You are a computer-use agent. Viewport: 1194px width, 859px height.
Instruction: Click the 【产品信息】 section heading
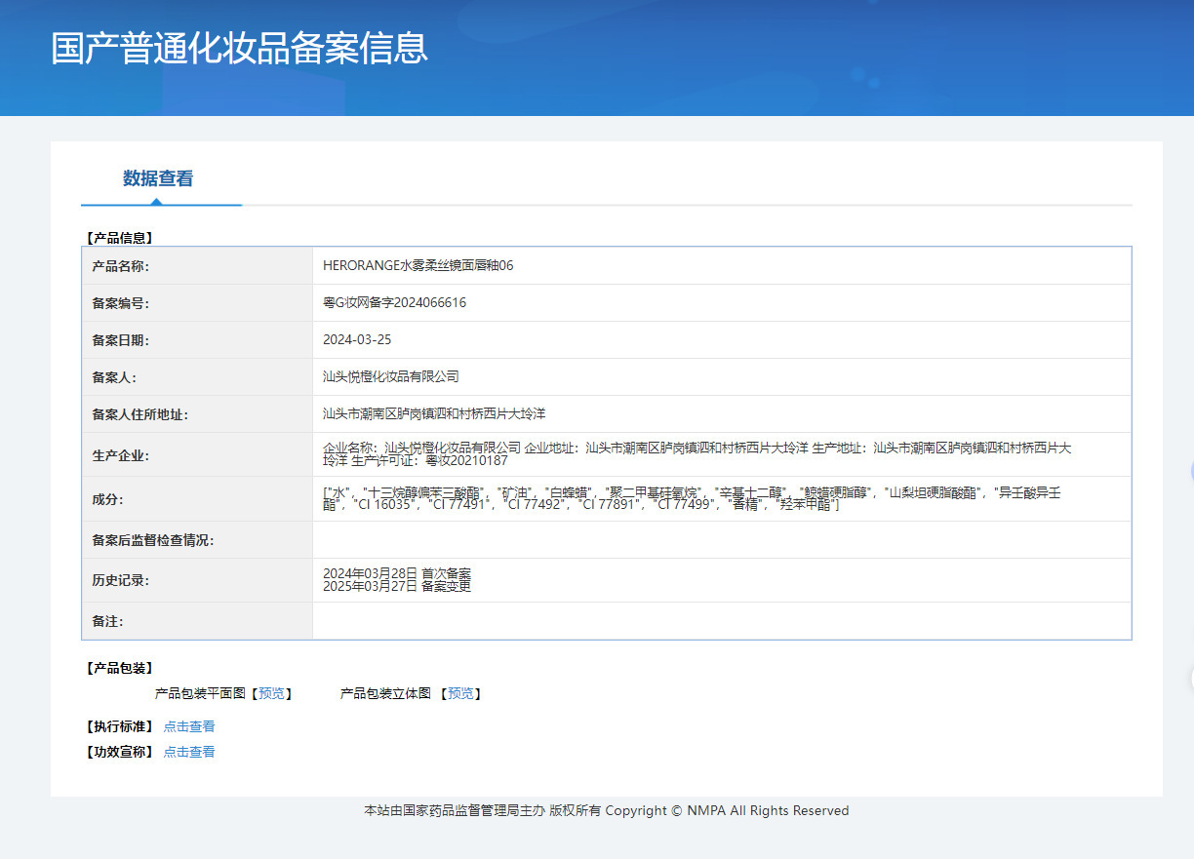click(120, 237)
